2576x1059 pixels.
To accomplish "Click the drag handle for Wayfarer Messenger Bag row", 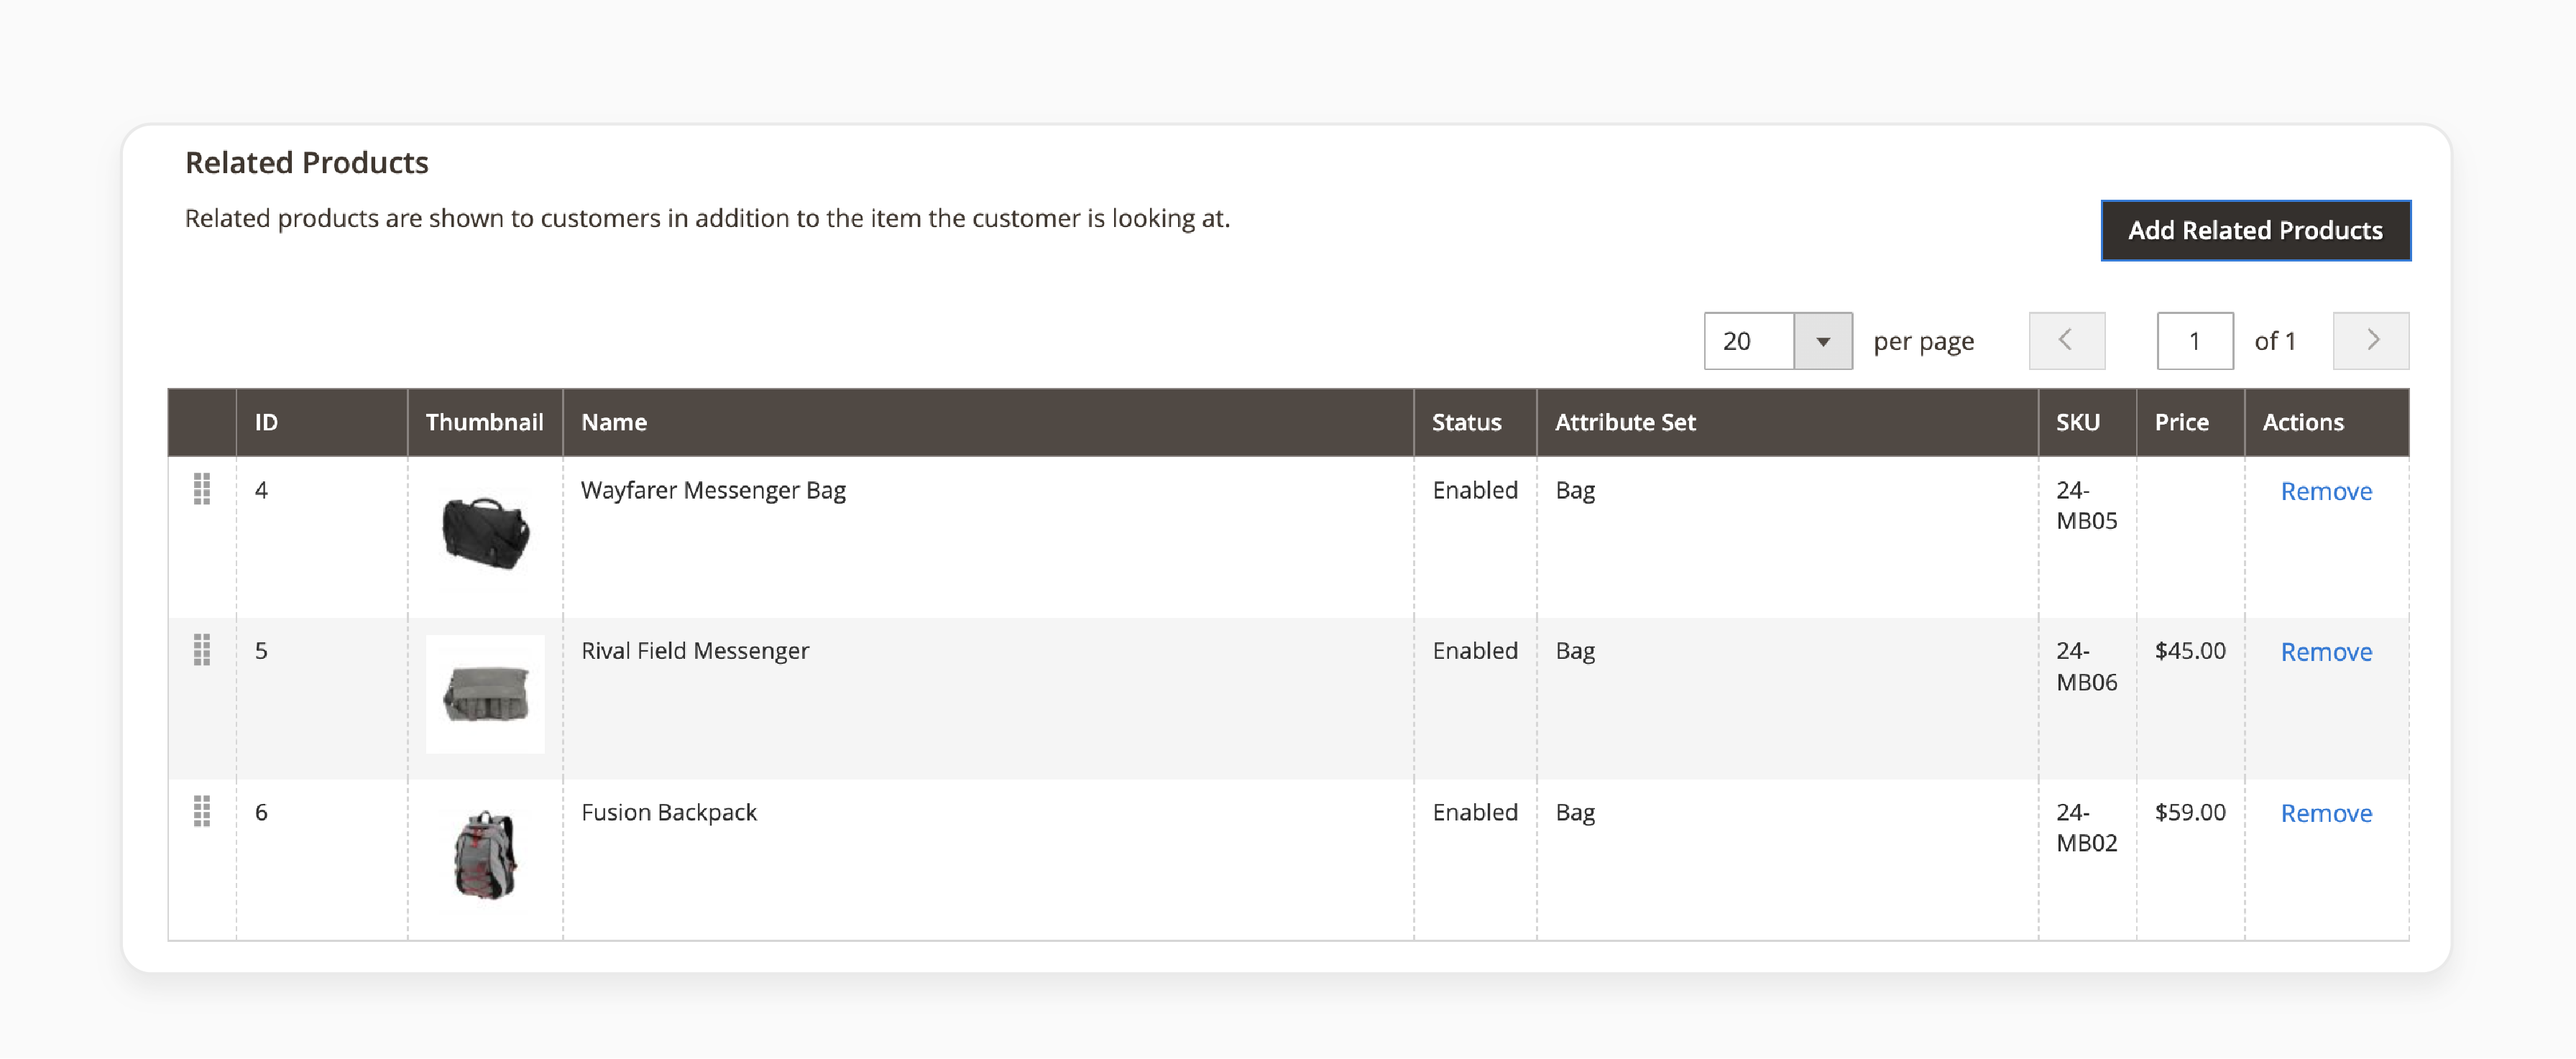I will (201, 489).
